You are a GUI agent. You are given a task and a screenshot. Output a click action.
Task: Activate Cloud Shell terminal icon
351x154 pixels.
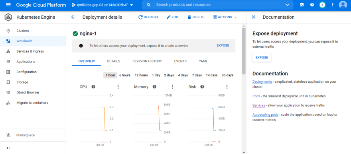(x=302, y=5)
